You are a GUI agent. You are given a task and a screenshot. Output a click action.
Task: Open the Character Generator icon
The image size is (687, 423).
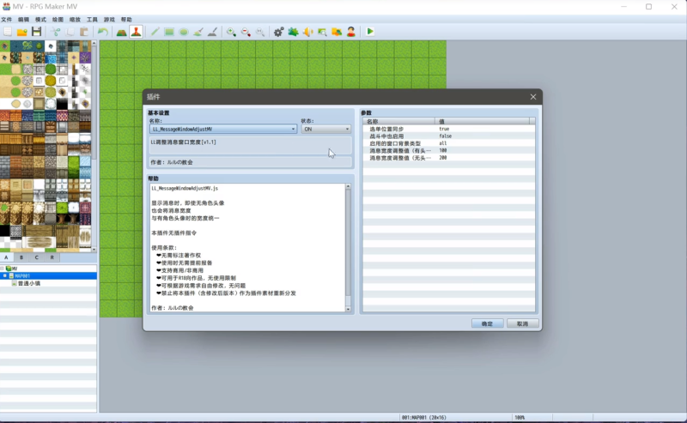point(351,32)
